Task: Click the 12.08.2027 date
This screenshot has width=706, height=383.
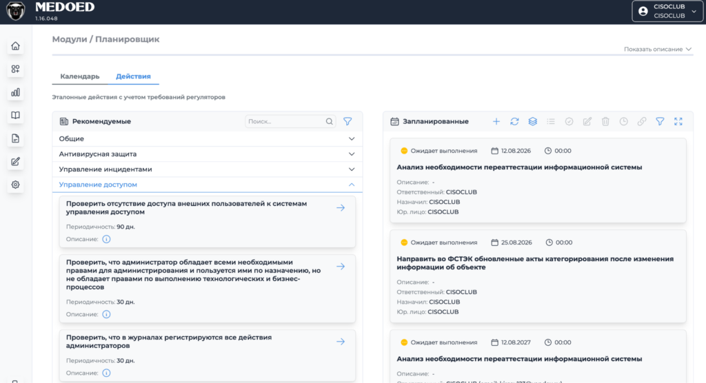Action: tap(516, 342)
